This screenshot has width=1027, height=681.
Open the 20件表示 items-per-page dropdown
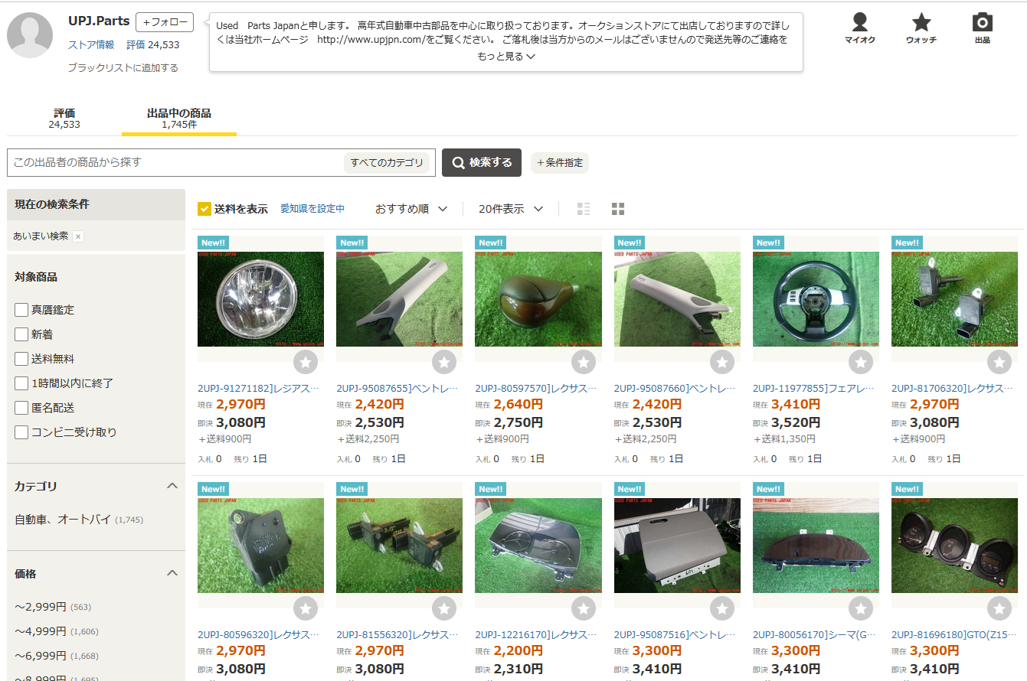(511, 209)
